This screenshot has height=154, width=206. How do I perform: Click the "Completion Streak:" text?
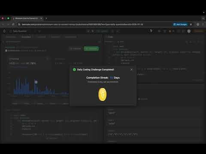97,78
